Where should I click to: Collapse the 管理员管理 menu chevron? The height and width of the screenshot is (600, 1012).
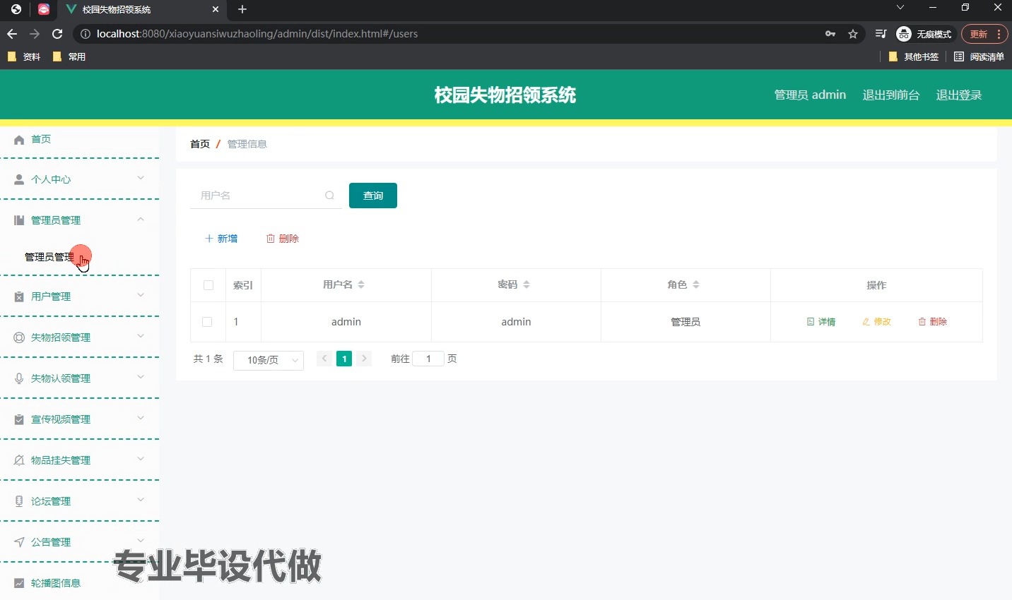click(141, 219)
